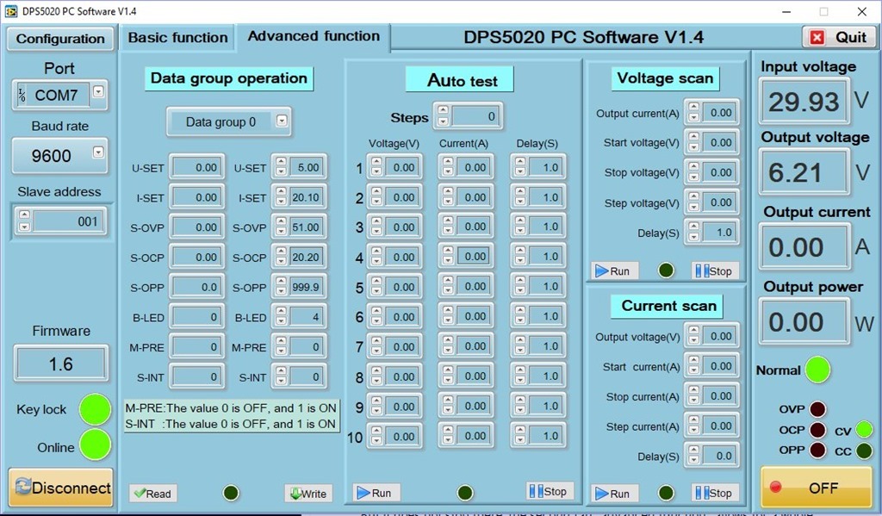Open the COM7 port dropdown

click(x=98, y=91)
